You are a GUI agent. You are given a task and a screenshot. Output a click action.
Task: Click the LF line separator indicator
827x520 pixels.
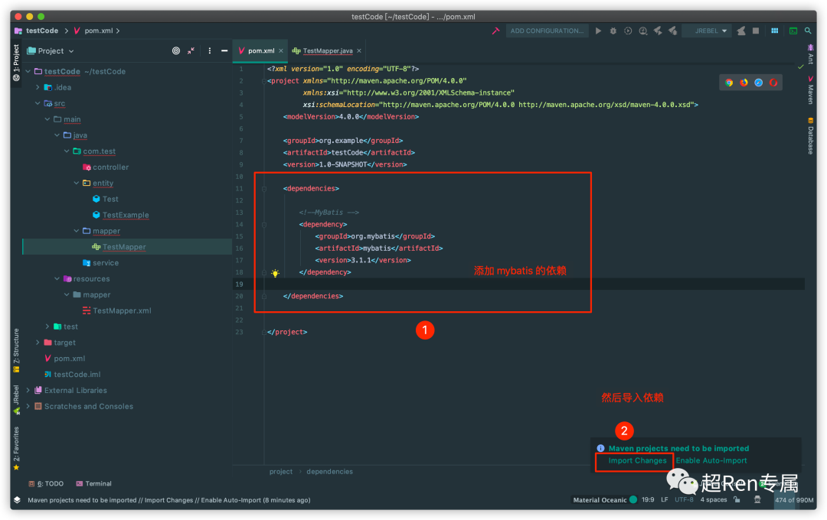point(664,500)
